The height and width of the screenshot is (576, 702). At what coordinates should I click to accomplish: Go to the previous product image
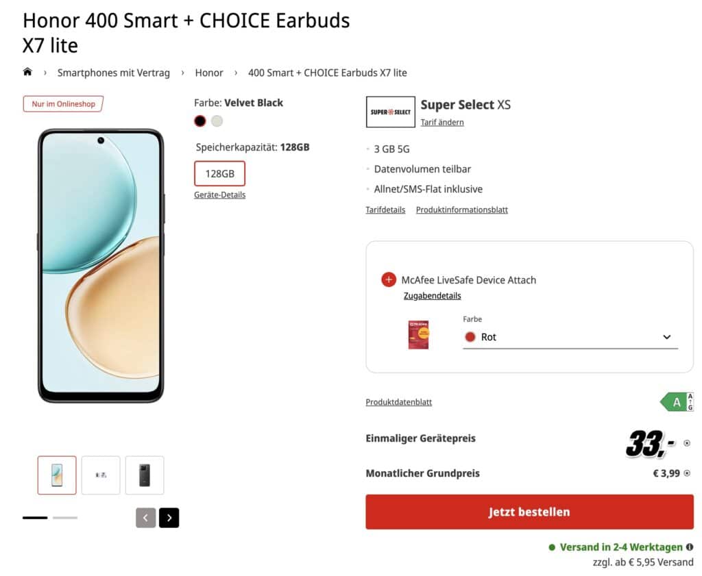pos(145,518)
